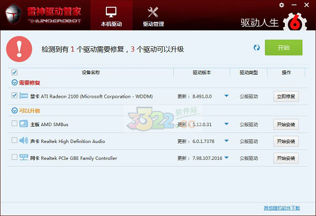Open the settings gear in title bar

pyautogui.click(x=282, y=5)
